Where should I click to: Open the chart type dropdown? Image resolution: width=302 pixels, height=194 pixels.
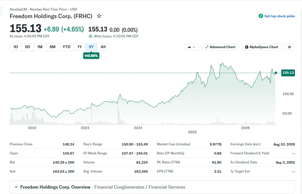(x=191, y=47)
